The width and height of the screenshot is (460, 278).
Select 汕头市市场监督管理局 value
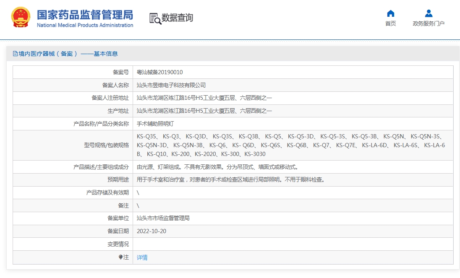point(163,218)
